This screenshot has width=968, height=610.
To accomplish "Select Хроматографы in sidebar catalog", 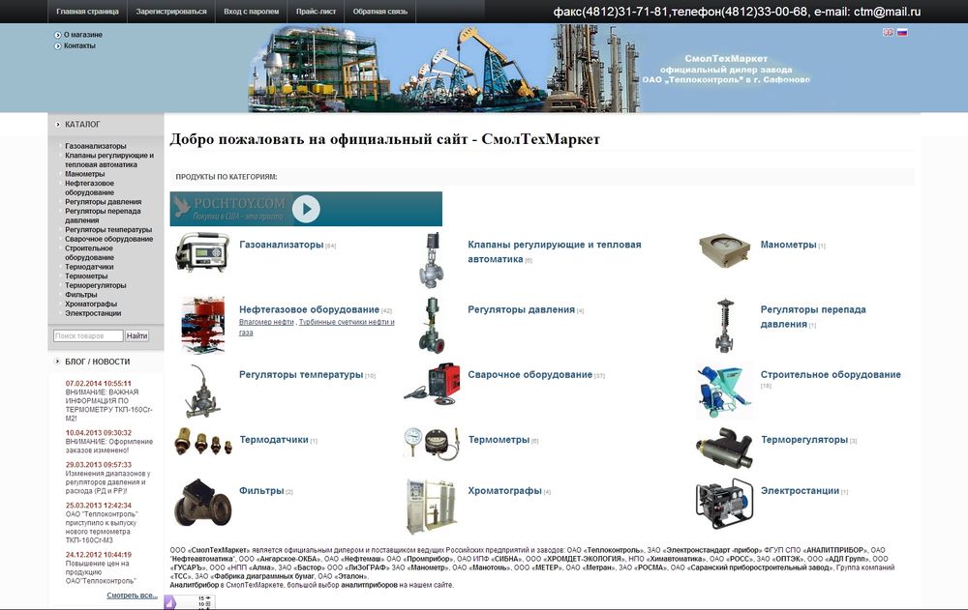I will click(91, 304).
